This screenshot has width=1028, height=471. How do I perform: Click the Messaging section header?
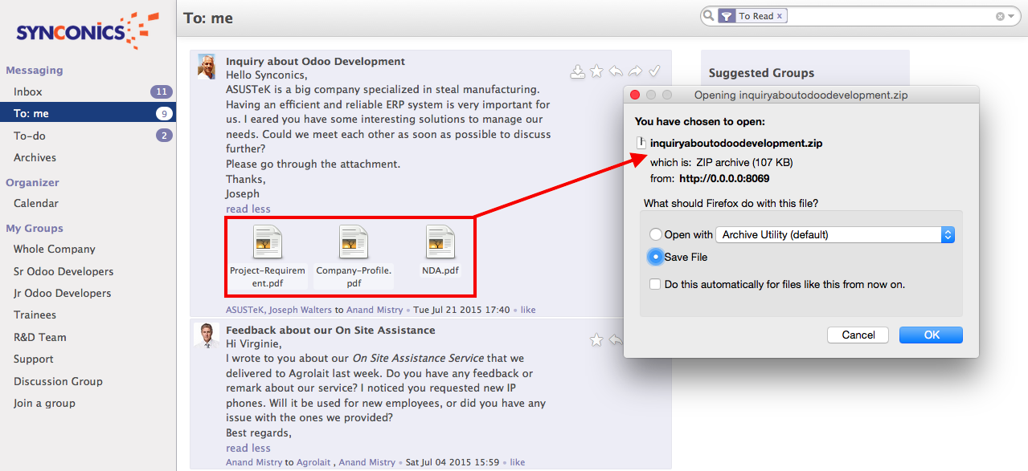point(34,71)
